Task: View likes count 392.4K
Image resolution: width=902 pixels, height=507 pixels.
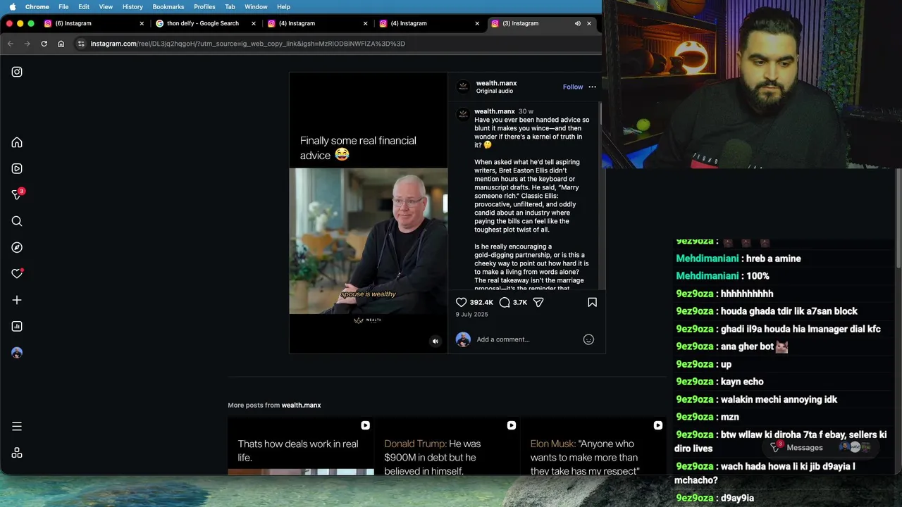Action: tap(481, 302)
